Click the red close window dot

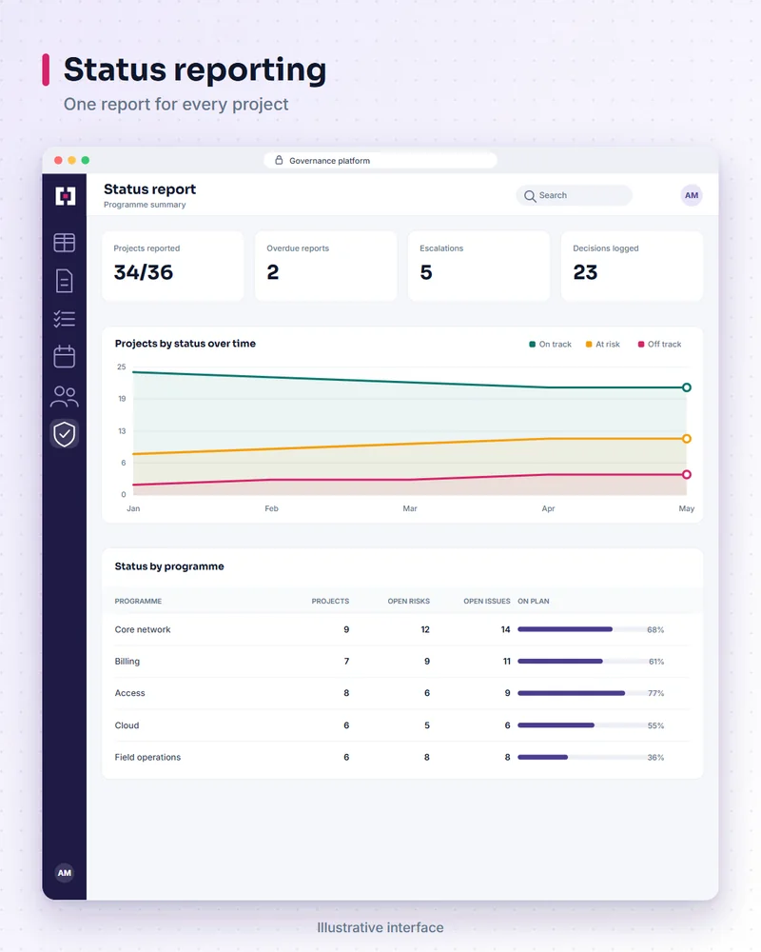tap(58, 160)
